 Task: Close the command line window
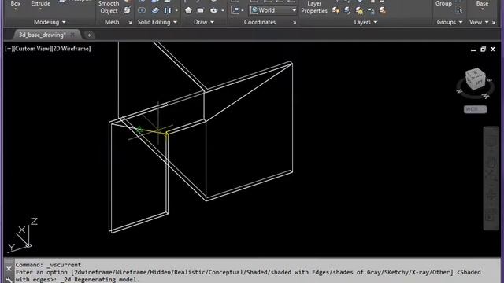click(9, 269)
